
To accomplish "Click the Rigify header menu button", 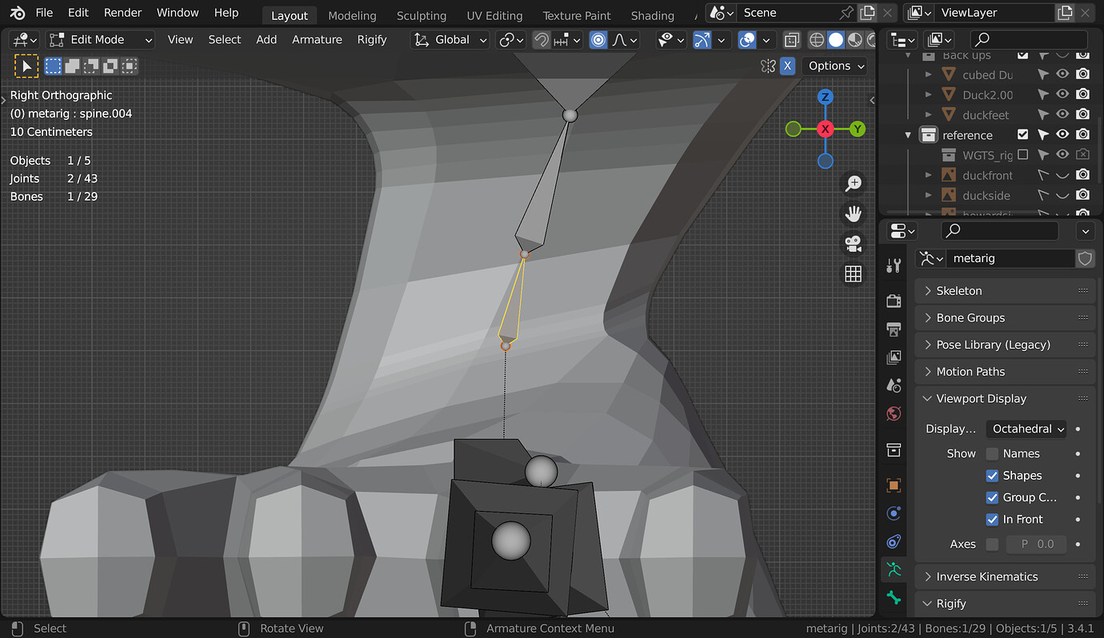I will tap(371, 40).
